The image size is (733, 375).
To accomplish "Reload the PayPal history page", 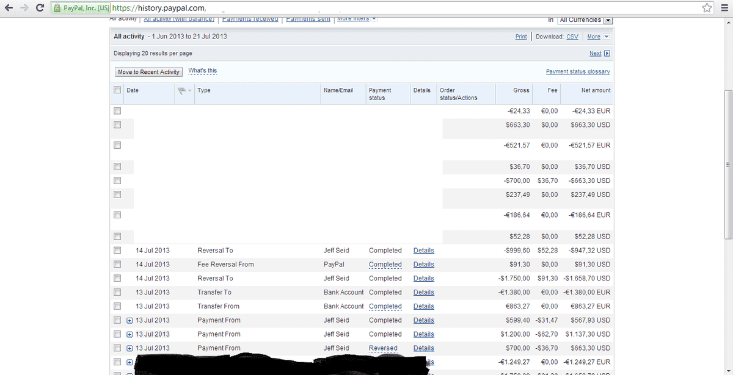I will coord(40,8).
